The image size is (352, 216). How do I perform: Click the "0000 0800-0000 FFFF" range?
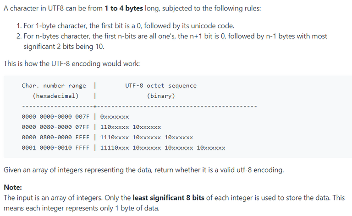point(55,137)
